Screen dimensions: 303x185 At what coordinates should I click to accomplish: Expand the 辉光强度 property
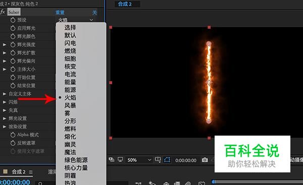point(5,44)
